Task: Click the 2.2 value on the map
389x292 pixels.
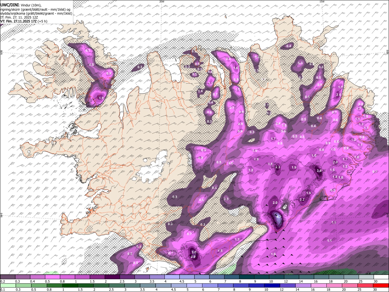Action: [302, 200]
